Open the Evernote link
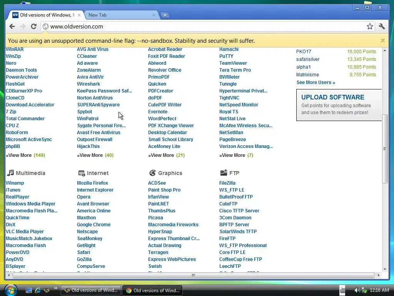The width and height of the screenshot is (394, 296). (x=157, y=112)
